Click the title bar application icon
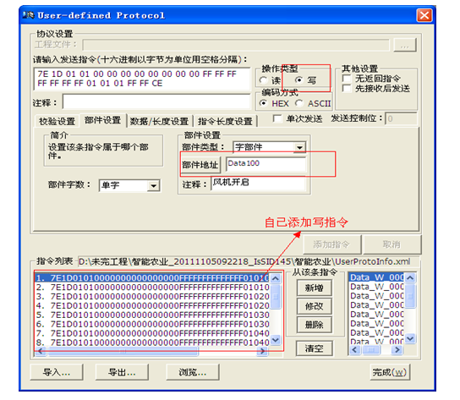 pyautogui.click(x=28, y=15)
